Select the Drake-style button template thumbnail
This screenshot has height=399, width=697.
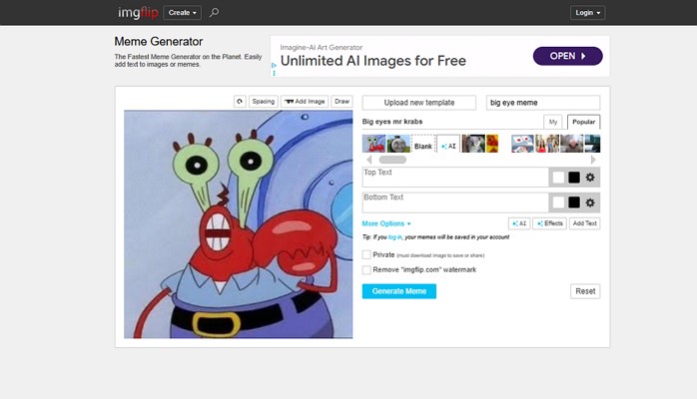point(523,144)
